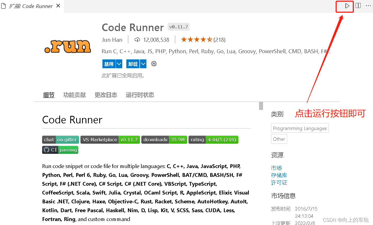The height and width of the screenshot is (225, 373).
Task: Click the readme vertical scrollbar thumb
Action: point(261,106)
